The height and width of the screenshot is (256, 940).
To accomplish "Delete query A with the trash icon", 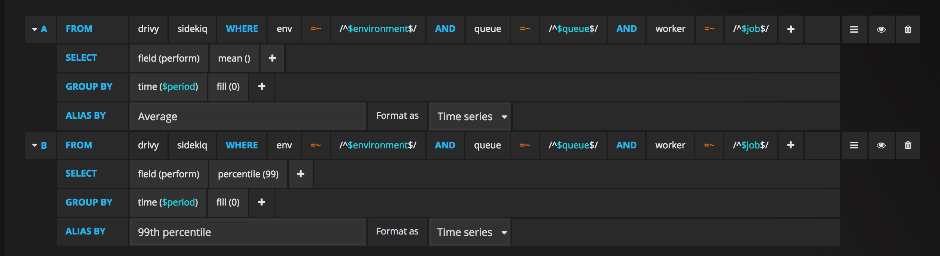I will pyautogui.click(x=908, y=29).
